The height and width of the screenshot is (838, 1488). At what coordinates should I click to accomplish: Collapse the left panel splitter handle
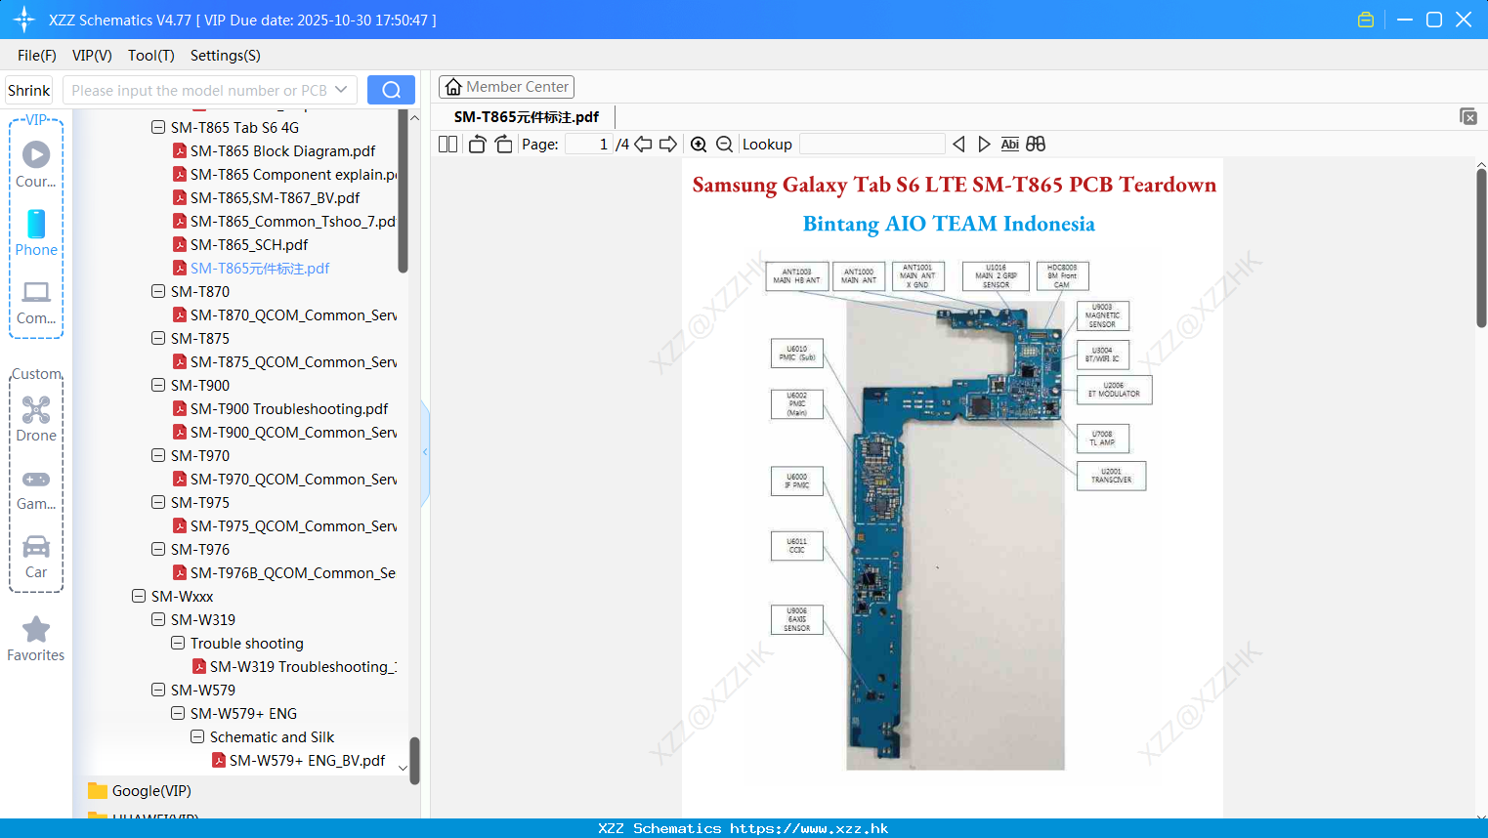[x=425, y=452]
